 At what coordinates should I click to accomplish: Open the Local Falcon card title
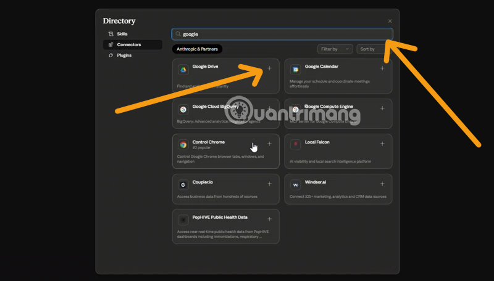[317, 142]
